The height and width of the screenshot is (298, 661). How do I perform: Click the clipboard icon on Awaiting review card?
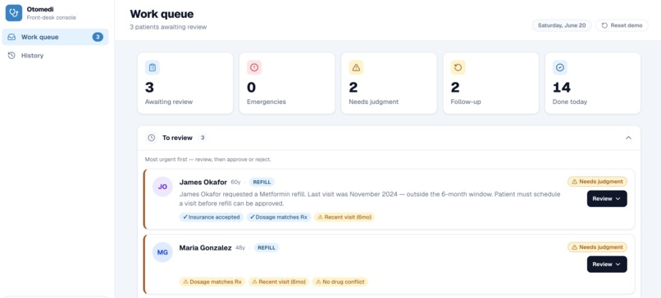[153, 67]
